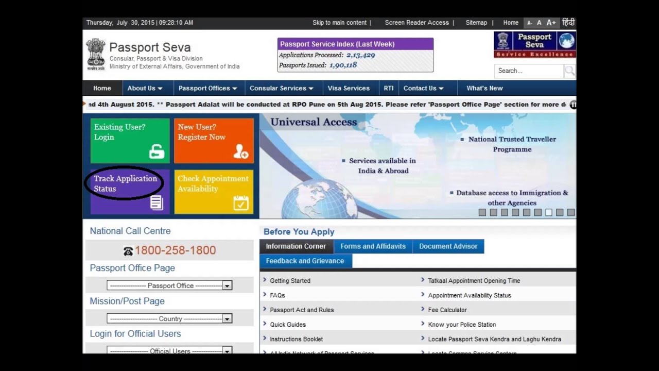Open the Passport Office dropdown
Image resolution: width=659 pixels, height=371 pixels.
click(x=169, y=285)
